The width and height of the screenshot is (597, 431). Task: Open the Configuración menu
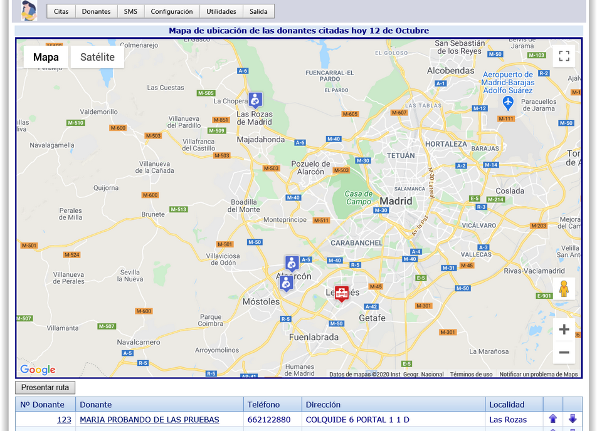pos(172,11)
